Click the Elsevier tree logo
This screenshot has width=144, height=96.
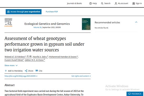[x=8, y=22]
